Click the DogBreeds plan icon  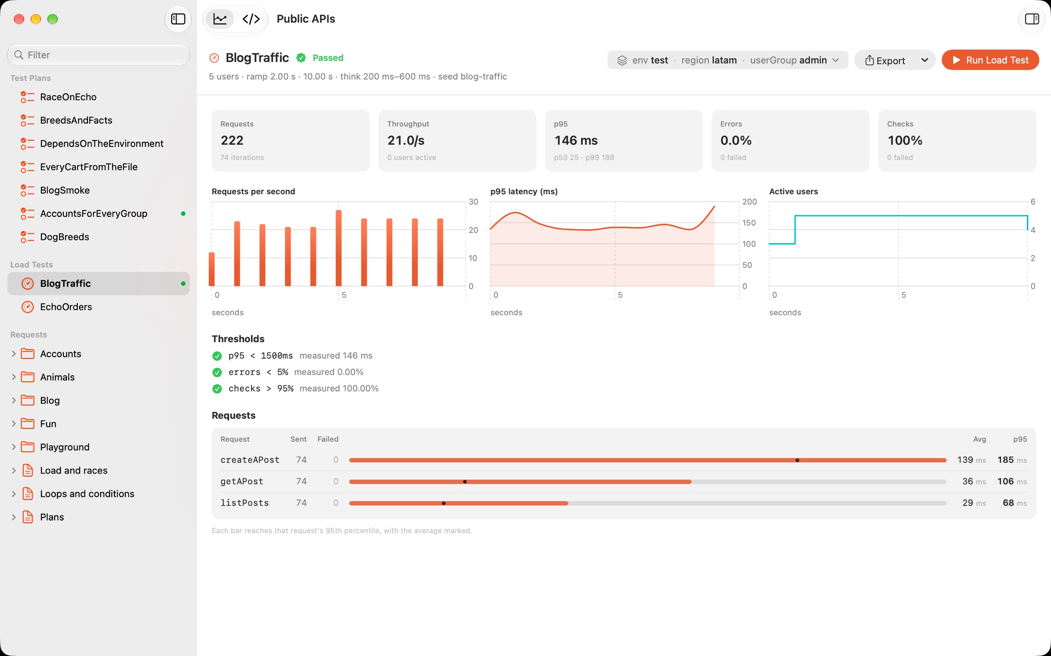27,237
